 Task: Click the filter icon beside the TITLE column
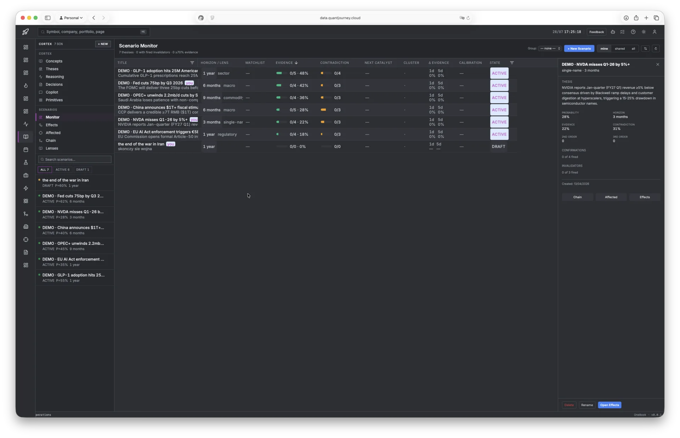(x=192, y=63)
